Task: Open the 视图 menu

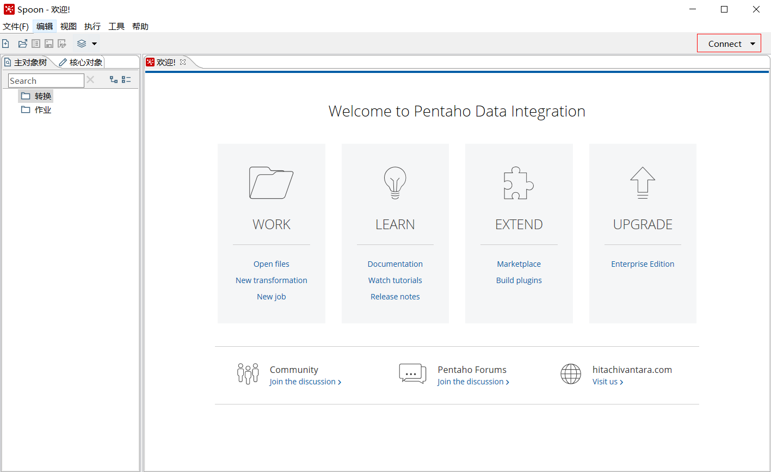Action: [69, 26]
